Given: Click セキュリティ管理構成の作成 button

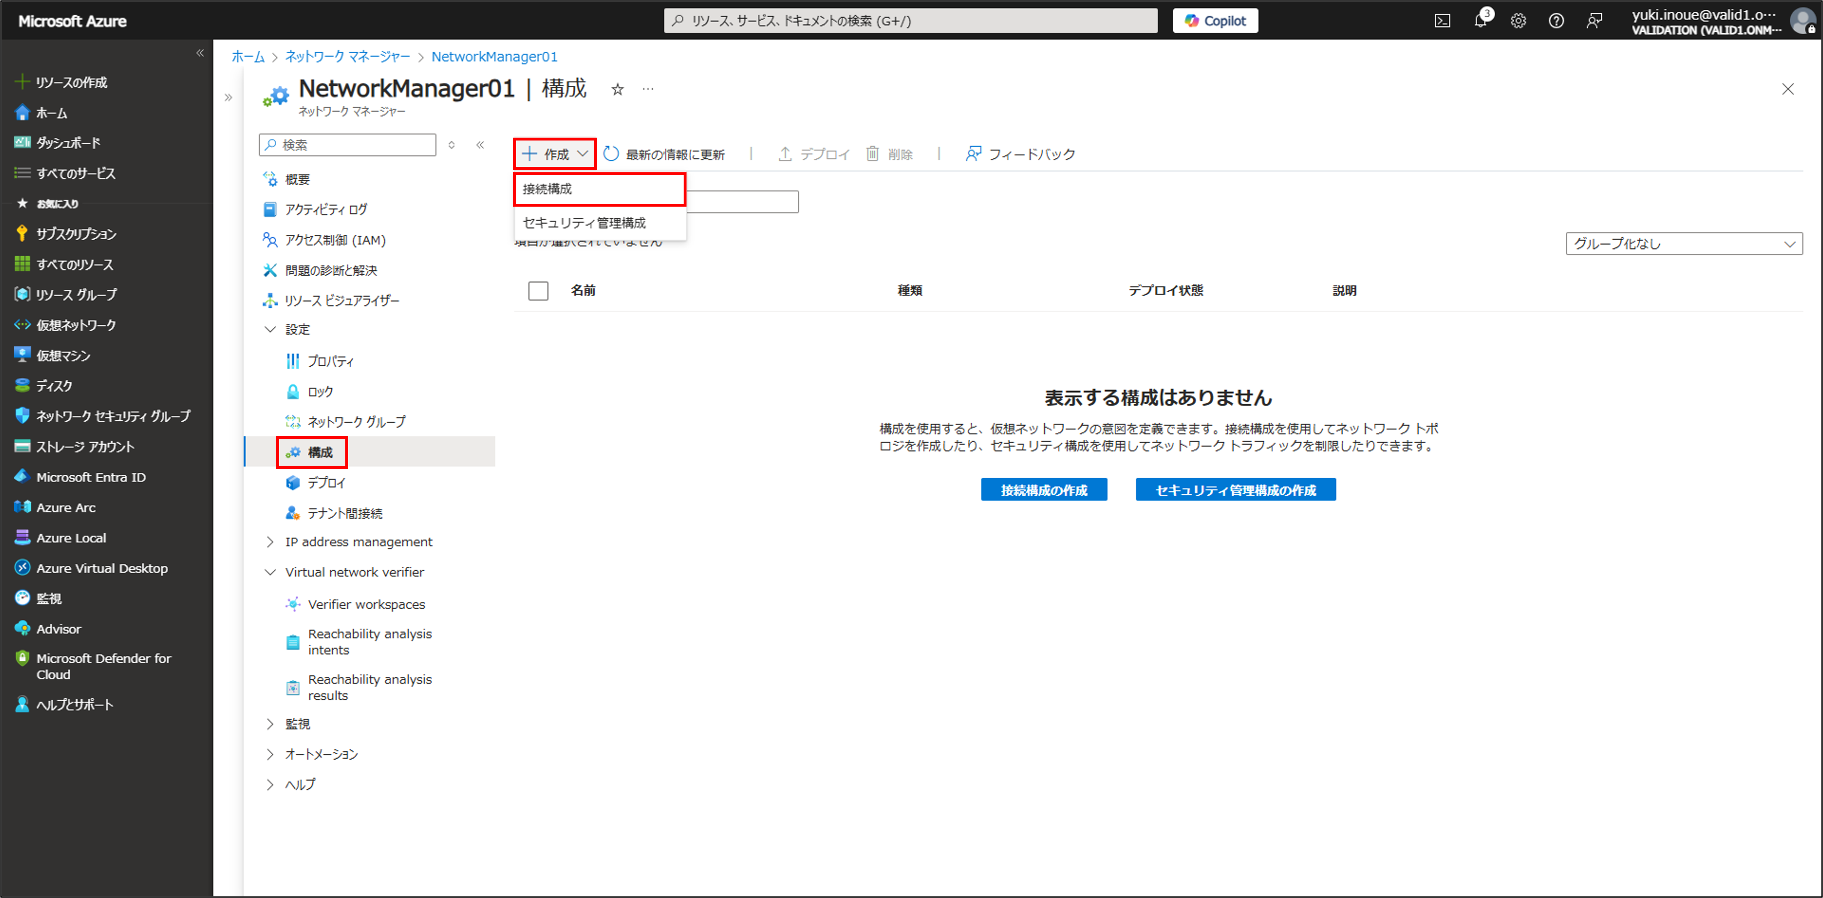Looking at the screenshot, I should click(1236, 490).
